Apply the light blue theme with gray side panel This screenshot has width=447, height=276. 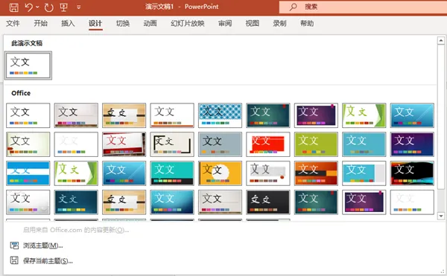pos(364,173)
